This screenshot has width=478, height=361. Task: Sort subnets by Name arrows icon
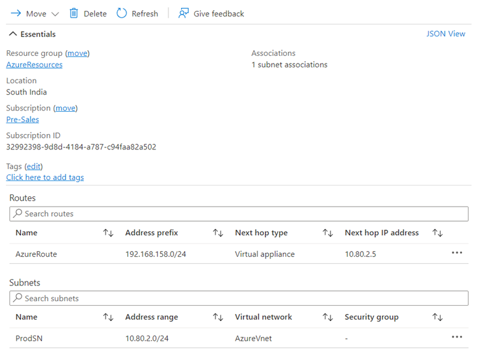pyautogui.click(x=108, y=317)
